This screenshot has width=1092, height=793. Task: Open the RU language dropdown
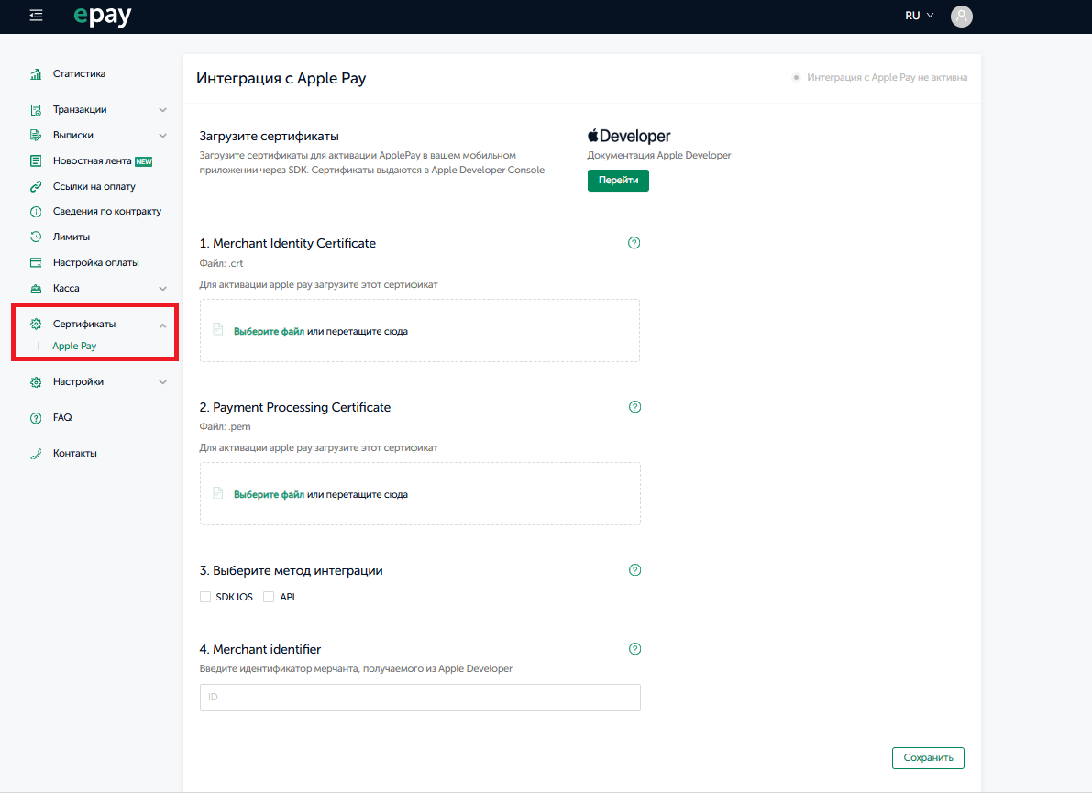click(920, 16)
